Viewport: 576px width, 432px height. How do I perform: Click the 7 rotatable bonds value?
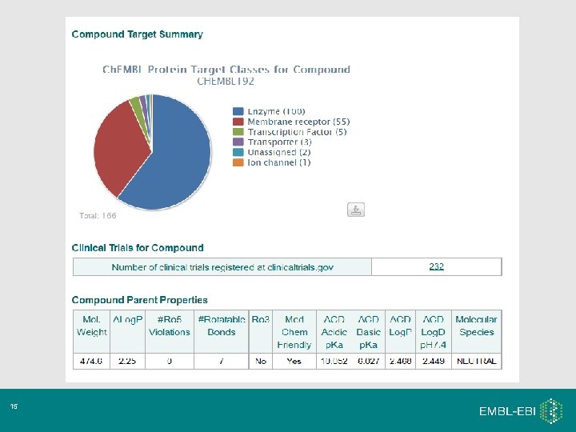tap(221, 361)
